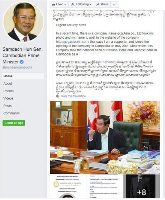Open the gcgasiacoin.com link

(x=73, y=42)
